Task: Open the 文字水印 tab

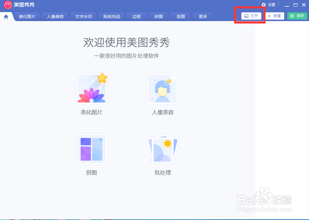Action: (83, 17)
